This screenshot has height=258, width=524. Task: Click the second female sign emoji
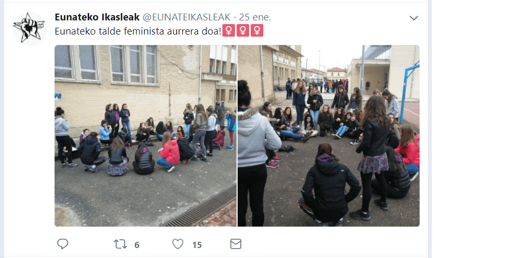(243, 31)
